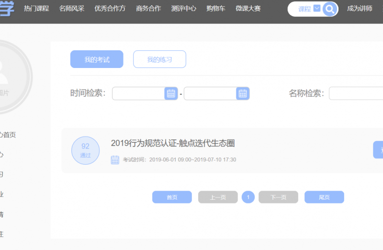
Task: Click the 首页 pagination button
Action: (x=172, y=197)
